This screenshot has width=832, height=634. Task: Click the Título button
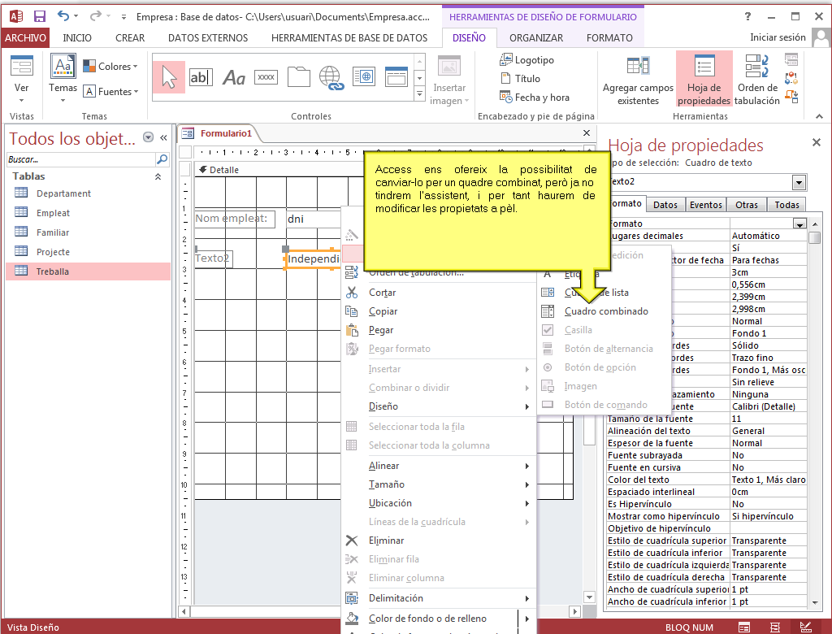pyautogui.click(x=521, y=79)
